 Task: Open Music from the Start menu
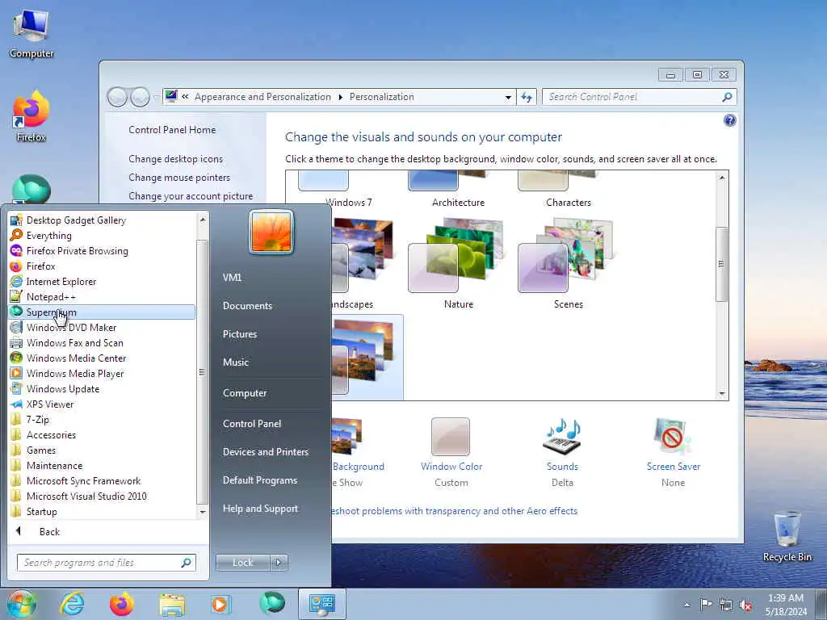[236, 362]
